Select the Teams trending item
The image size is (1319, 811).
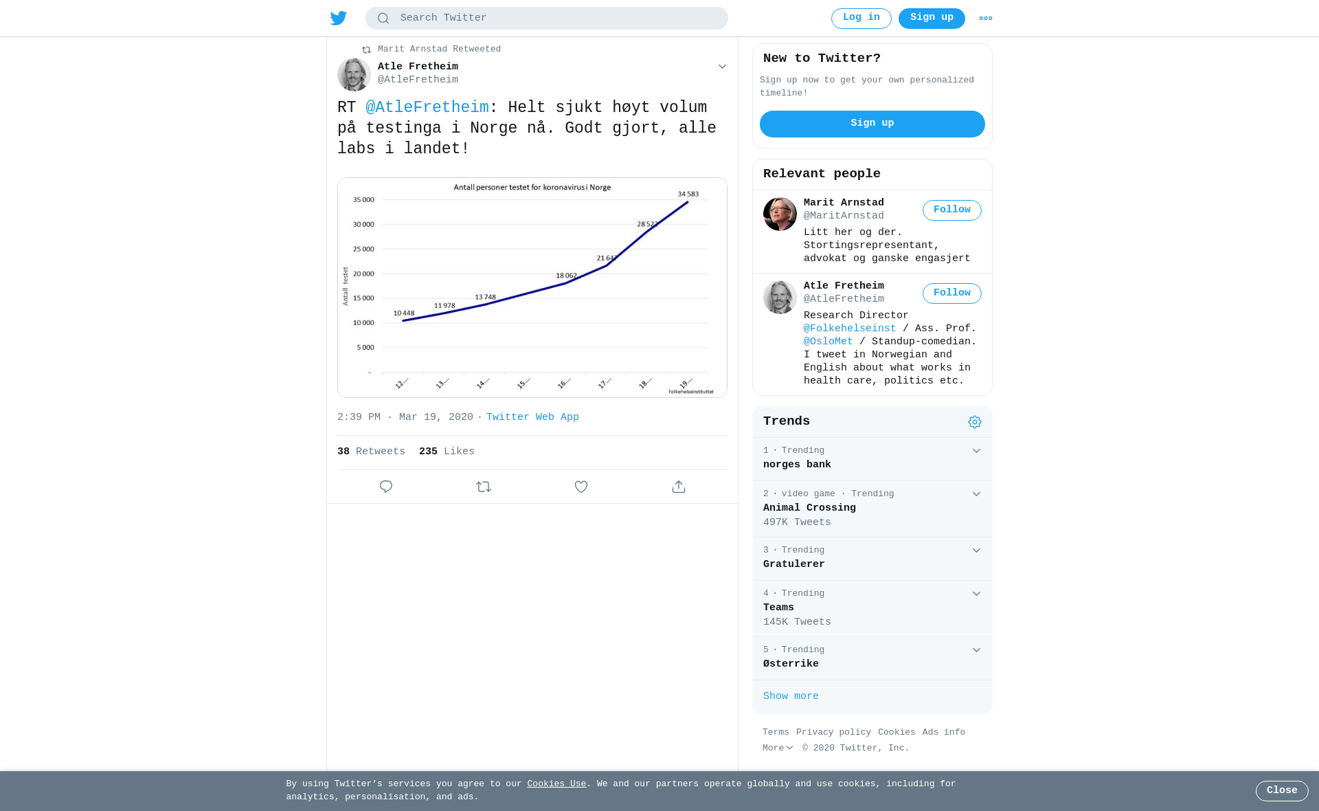pos(872,608)
